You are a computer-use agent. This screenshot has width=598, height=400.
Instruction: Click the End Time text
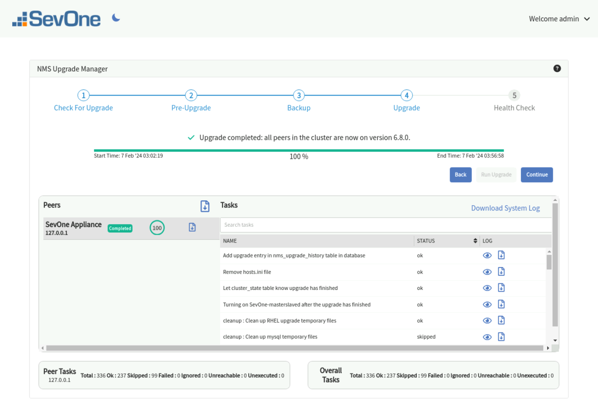pos(470,156)
